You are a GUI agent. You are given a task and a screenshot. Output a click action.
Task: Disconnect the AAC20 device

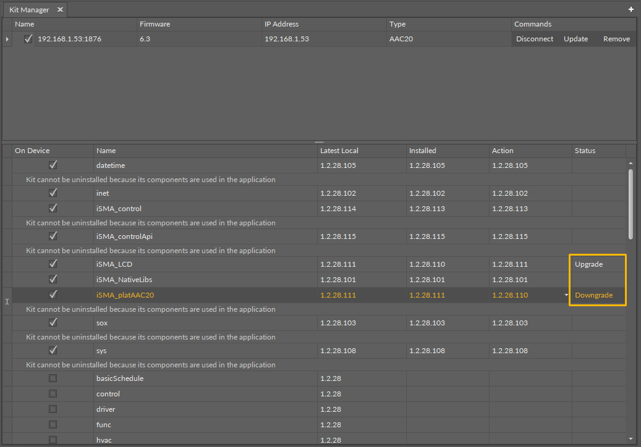point(534,38)
